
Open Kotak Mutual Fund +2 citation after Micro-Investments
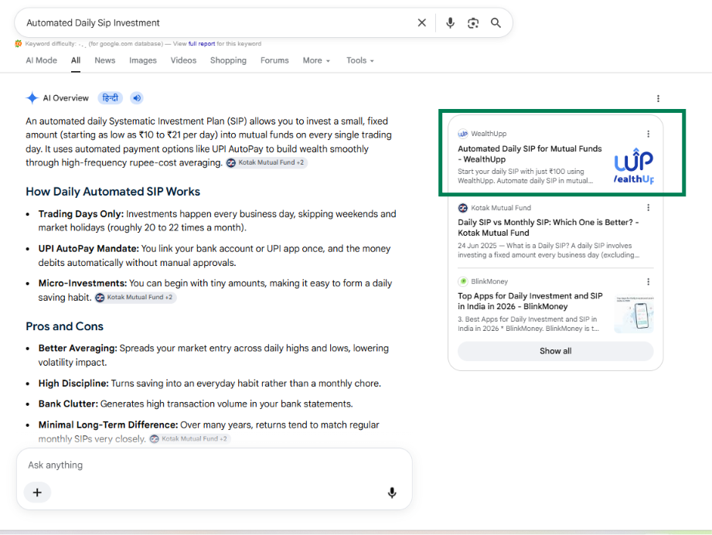(135, 298)
